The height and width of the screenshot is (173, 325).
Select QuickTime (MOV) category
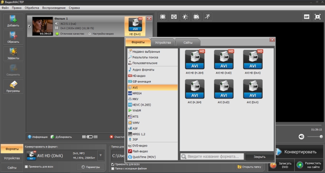[153, 157]
